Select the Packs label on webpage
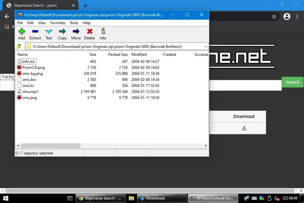Image resolution: width=304 pixels, height=203 pixels. coord(8,77)
